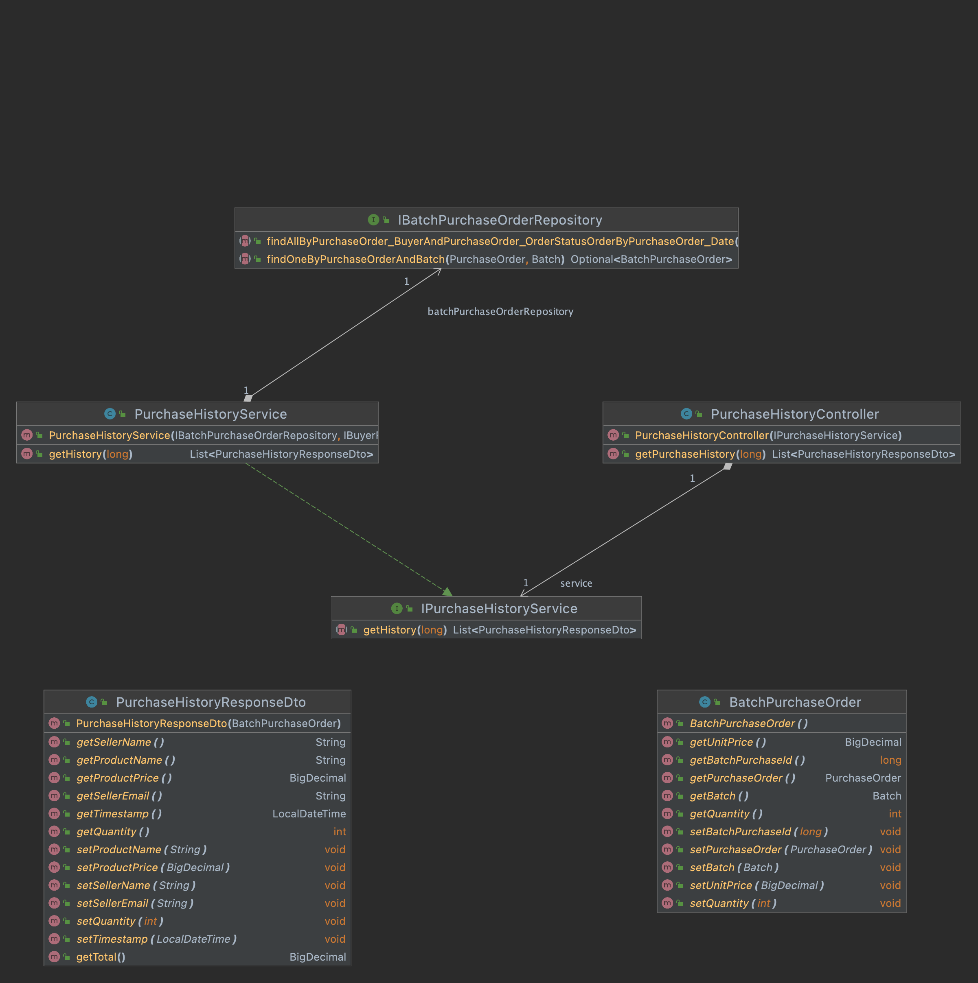Click the batchPurchaseOrderRepository relationship label
The width and height of the screenshot is (978, 983).
coord(500,311)
